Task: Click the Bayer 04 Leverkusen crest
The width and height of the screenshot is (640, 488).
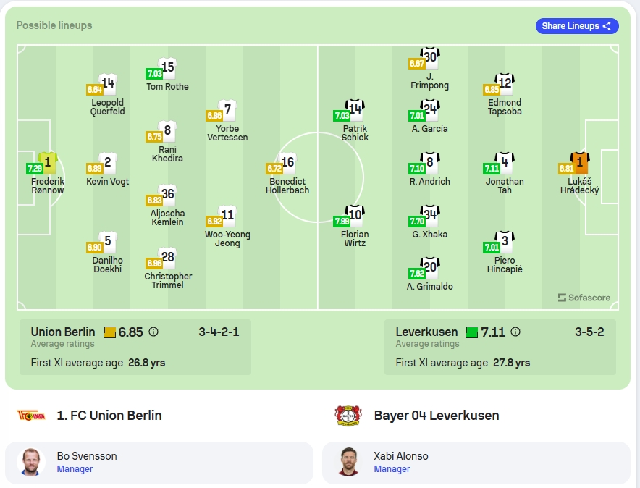Action: [x=348, y=416]
